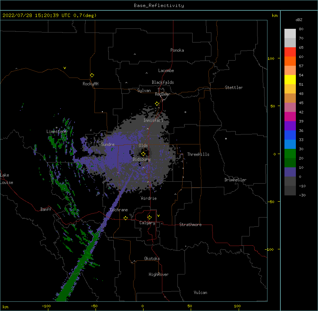Click the yellow V marker east of Calgary
This screenshot has width=318, height=311.
coord(158,216)
